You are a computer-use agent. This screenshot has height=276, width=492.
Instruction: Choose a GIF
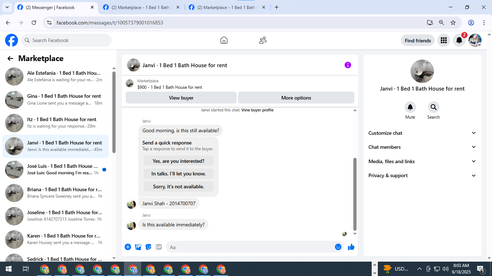click(x=159, y=247)
